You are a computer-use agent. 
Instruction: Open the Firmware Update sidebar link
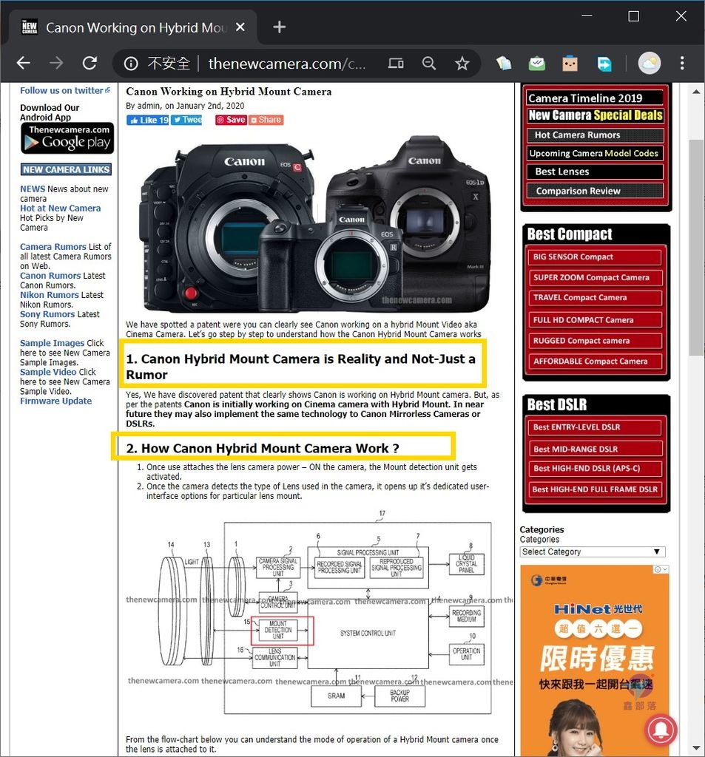point(56,401)
